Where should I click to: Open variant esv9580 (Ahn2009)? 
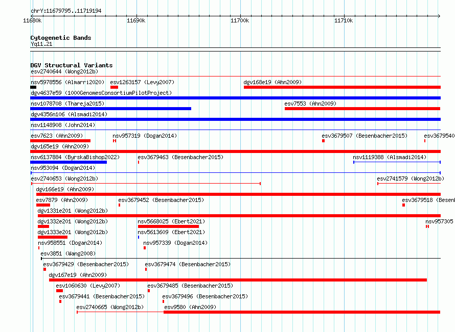(x=190, y=307)
